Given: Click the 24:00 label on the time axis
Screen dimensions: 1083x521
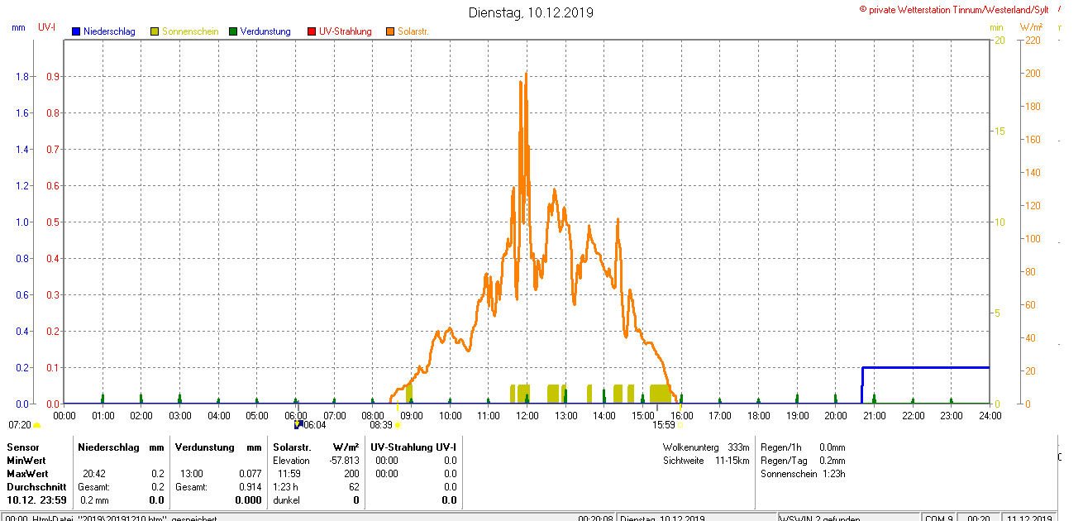Looking at the screenshot, I should [x=990, y=415].
